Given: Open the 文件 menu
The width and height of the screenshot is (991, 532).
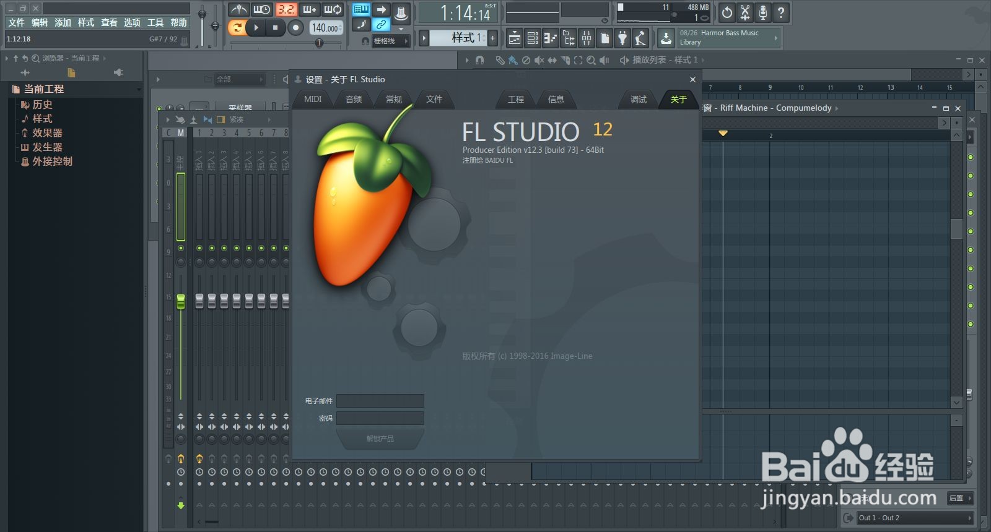Looking at the screenshot, I should (17, 22).
